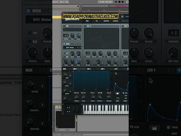Screen dimensions: 181x136
Task: Open the MATRIX tab
Action: (x=106, y=21)
